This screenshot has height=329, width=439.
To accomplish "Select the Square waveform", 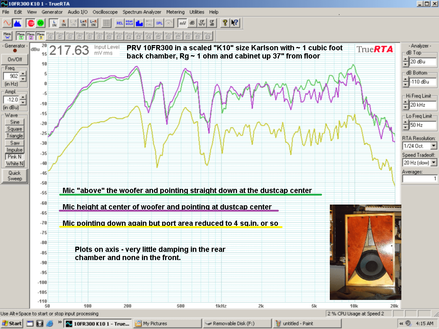I will click(15, 129).
